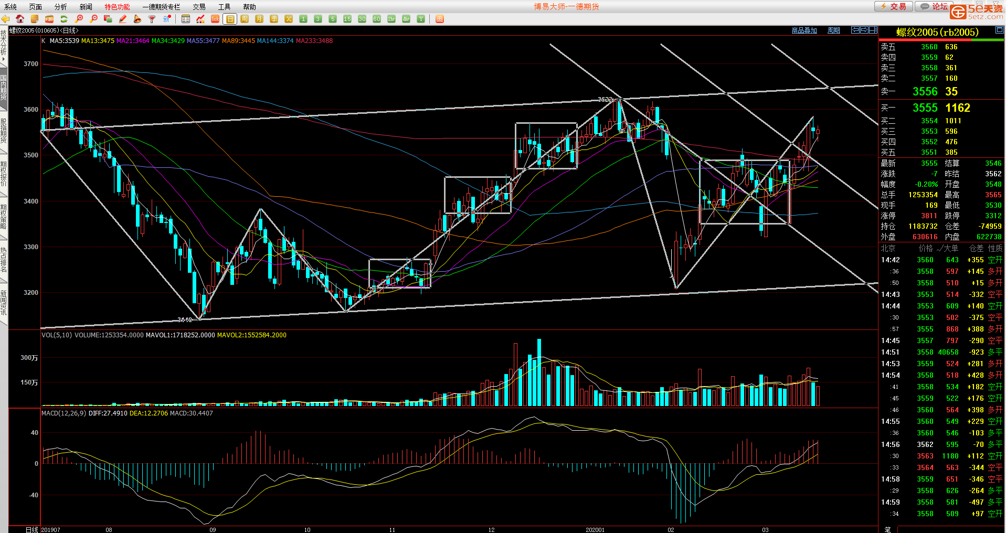Click previous contract left arrow button
Viewport: 1006px width, 533px height.
pos(855,30)
